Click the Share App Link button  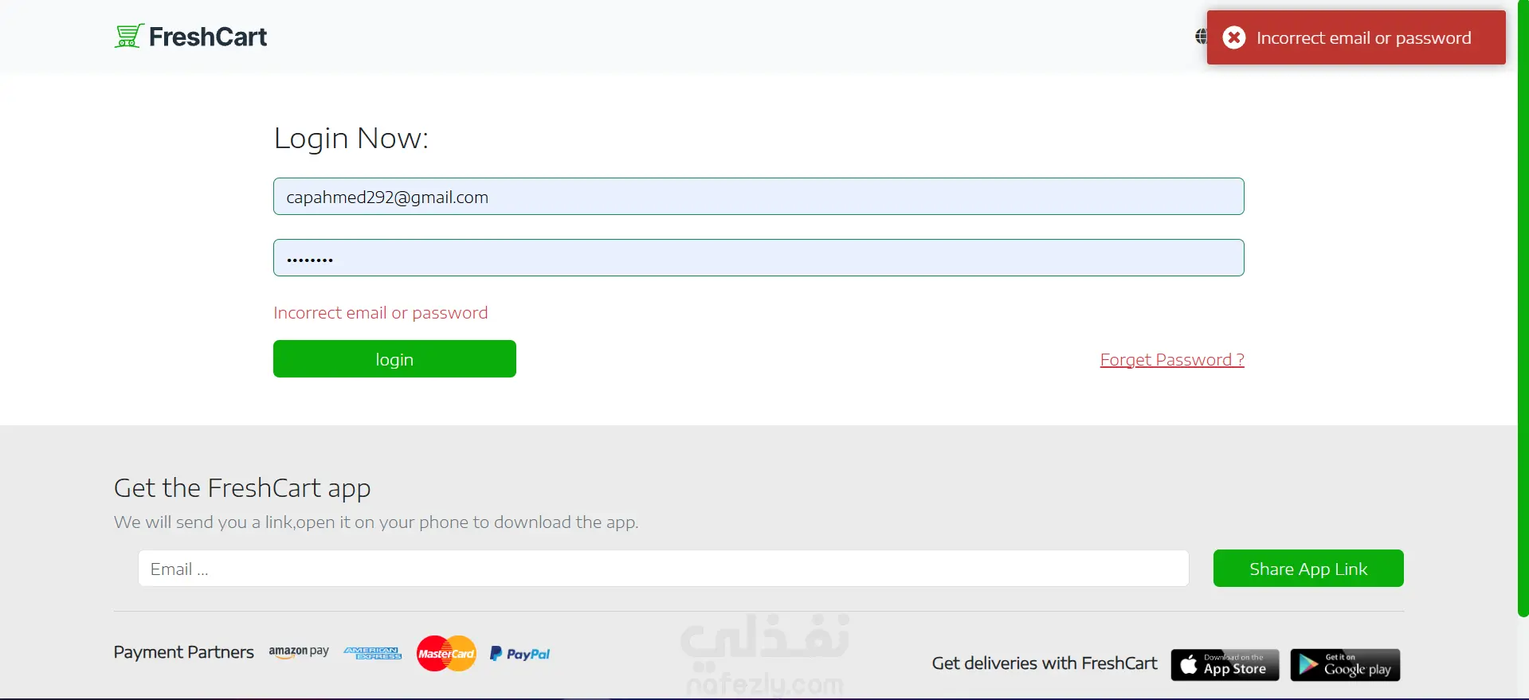[x=1308, y=569]
